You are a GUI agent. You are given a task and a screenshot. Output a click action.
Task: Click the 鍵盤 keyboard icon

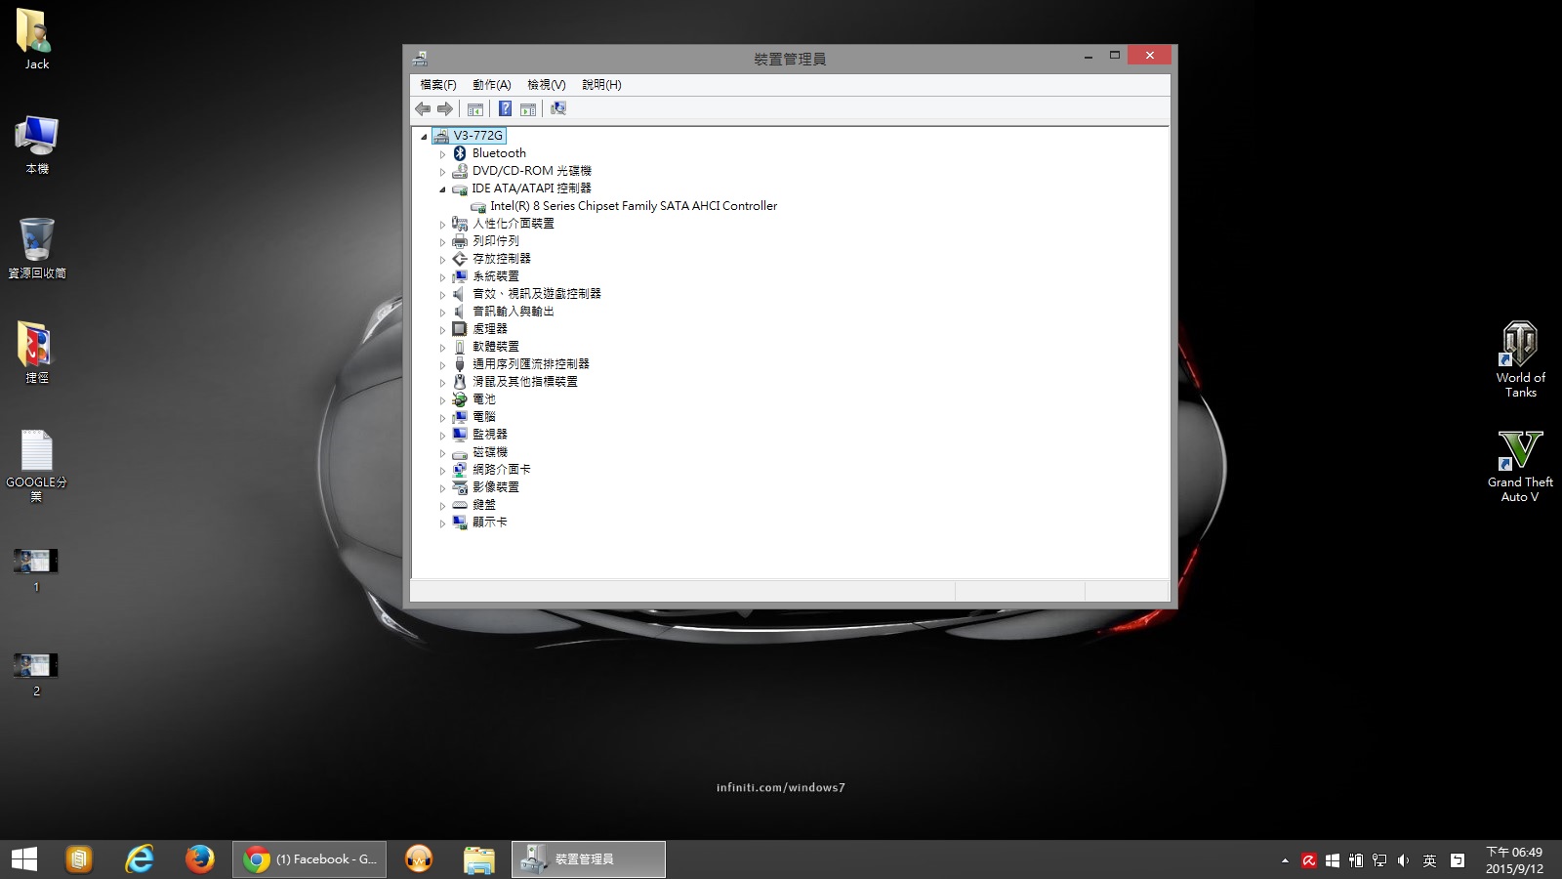tap(460, 505)
